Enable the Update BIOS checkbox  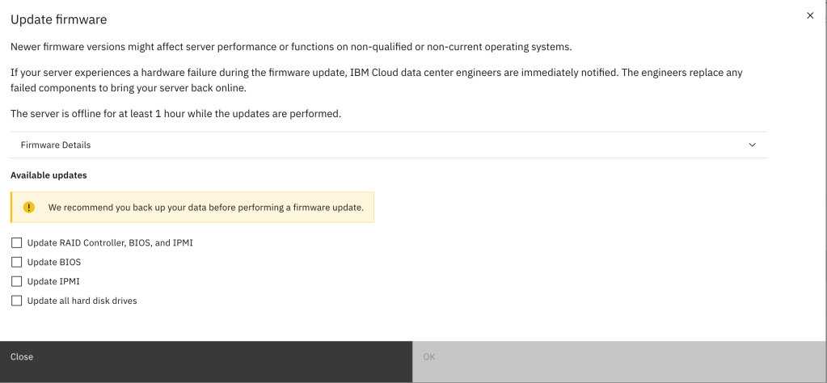16,262
